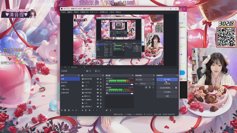The width and height of the screenshot is (237, 133).
Task: Open the 麦克风/Aux channel three-dot menu
Action: click(x=107, y=81)
